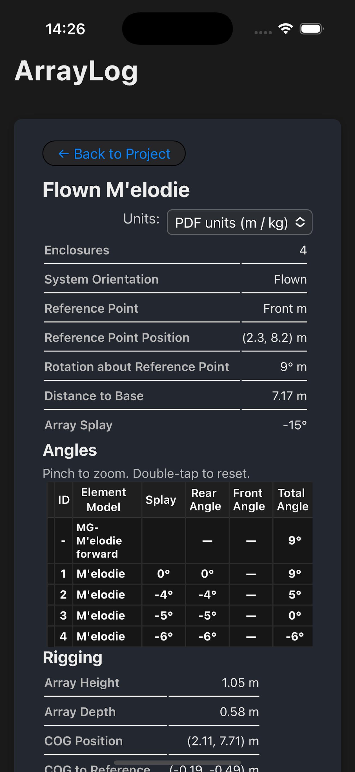Tap the Wi-Fi indicator in the status bar
This screenshot has width=355, height=772.
(285, 28)
